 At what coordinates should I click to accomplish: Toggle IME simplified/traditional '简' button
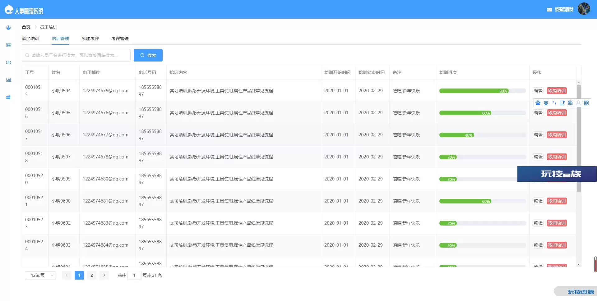pos(570,103)
